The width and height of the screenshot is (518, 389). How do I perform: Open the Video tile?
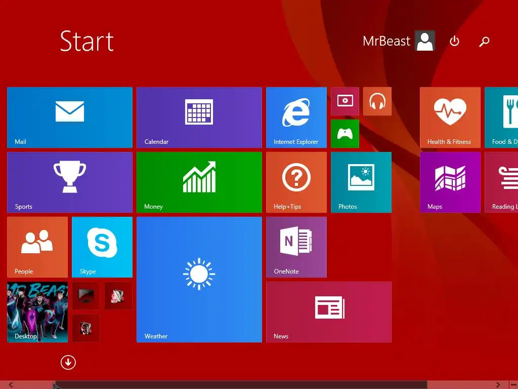pyautogui.click(x=345, y=101)
